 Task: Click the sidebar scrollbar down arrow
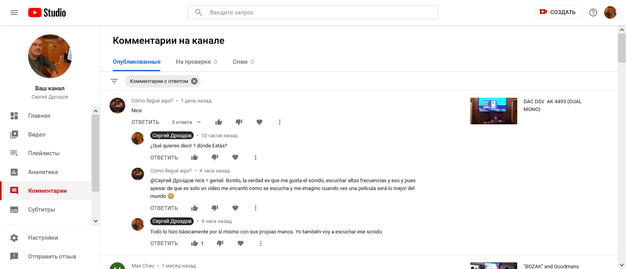(x=95, y=221)
